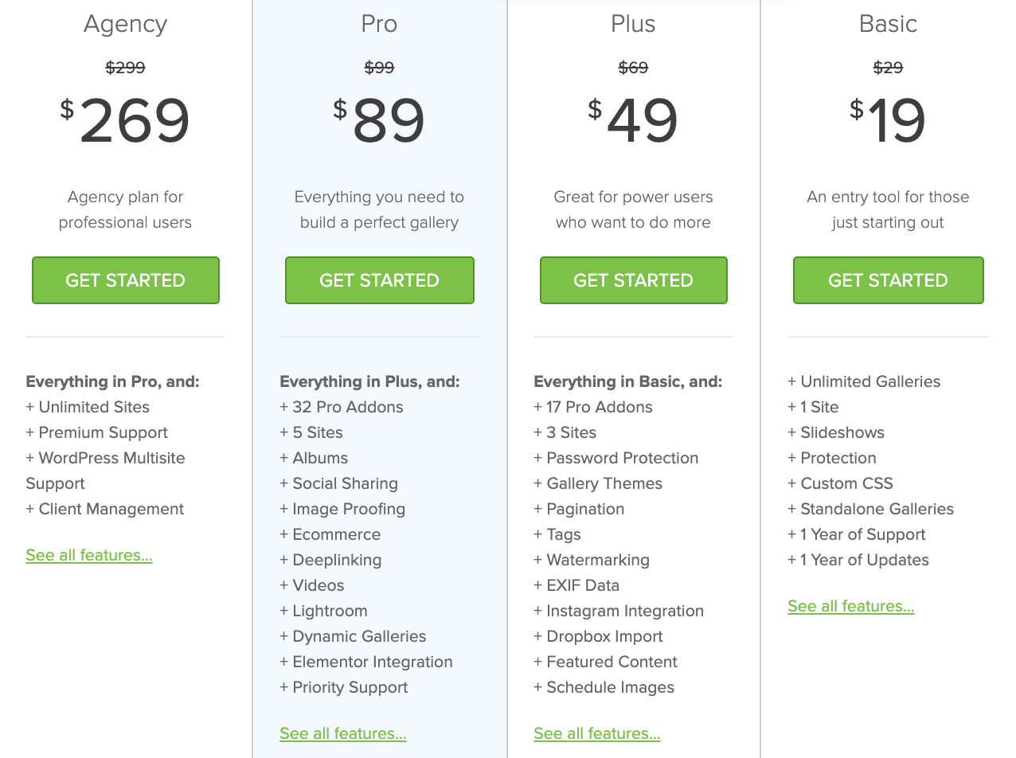Follow See all features link under Basic
Screen dimensions: 1016x758
pyautogui.click(x=851, y=606)
